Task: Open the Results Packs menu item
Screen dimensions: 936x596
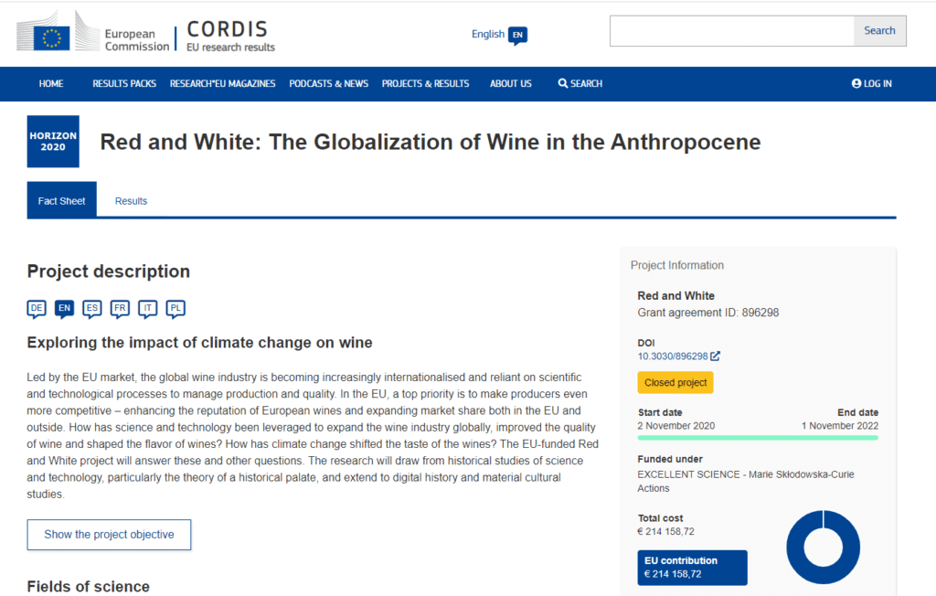Action: tap(124, 83)
